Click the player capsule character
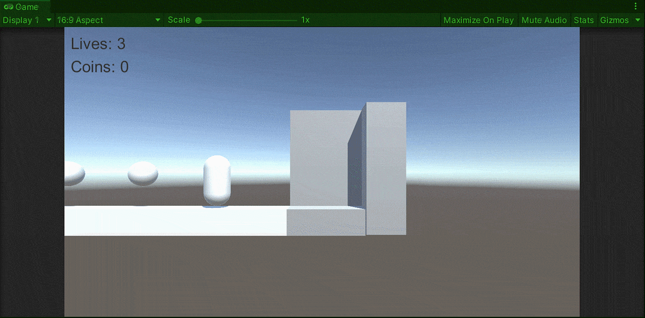 (217, 180)
